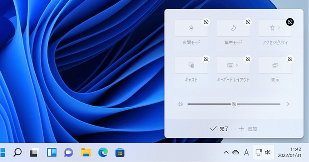Set volume at the slider thumb

click(234, 104)
